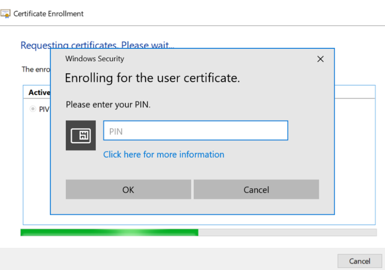Click the Certificate Enrollment title bar icon
Screen dimensions: 385x270
click(x=6, y=14)
